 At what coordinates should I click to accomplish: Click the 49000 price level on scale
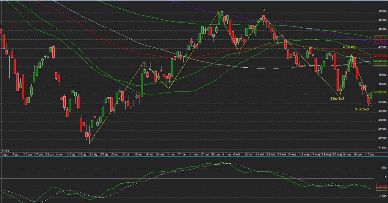coord(382,11)
